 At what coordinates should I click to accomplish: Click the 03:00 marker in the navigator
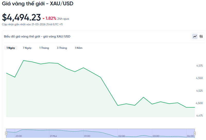point(156,136)
